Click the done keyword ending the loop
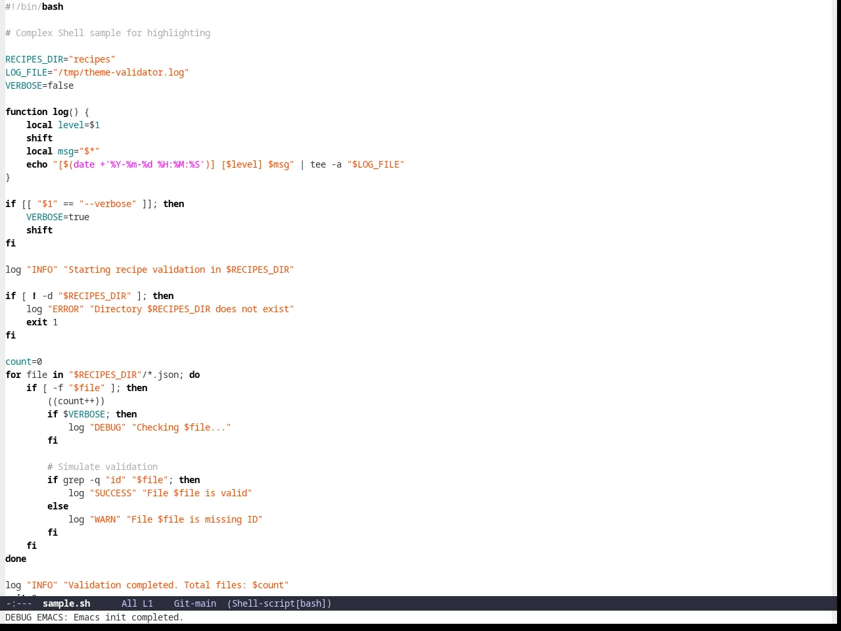841x631 pixels. click(x=16, y=559)
